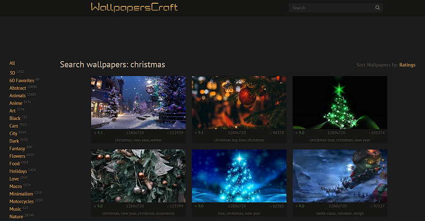The width and height of the screenshot is (425, 221).
Task: Select the Minimalism category
Action: 21,194
